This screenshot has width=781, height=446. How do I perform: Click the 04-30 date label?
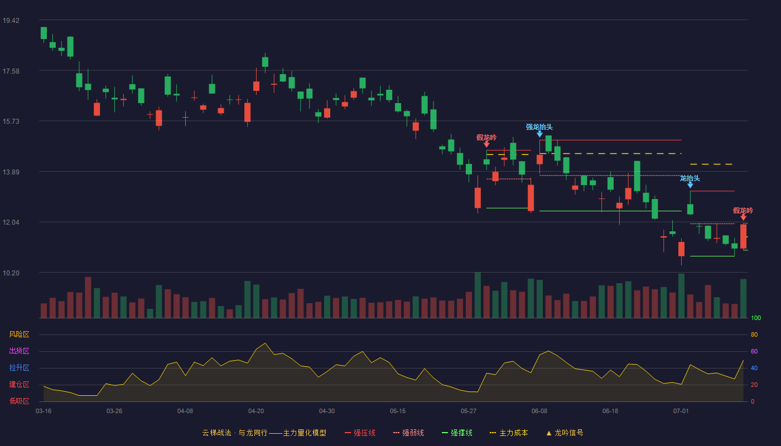pyautogui.click(x=327, y=411)
